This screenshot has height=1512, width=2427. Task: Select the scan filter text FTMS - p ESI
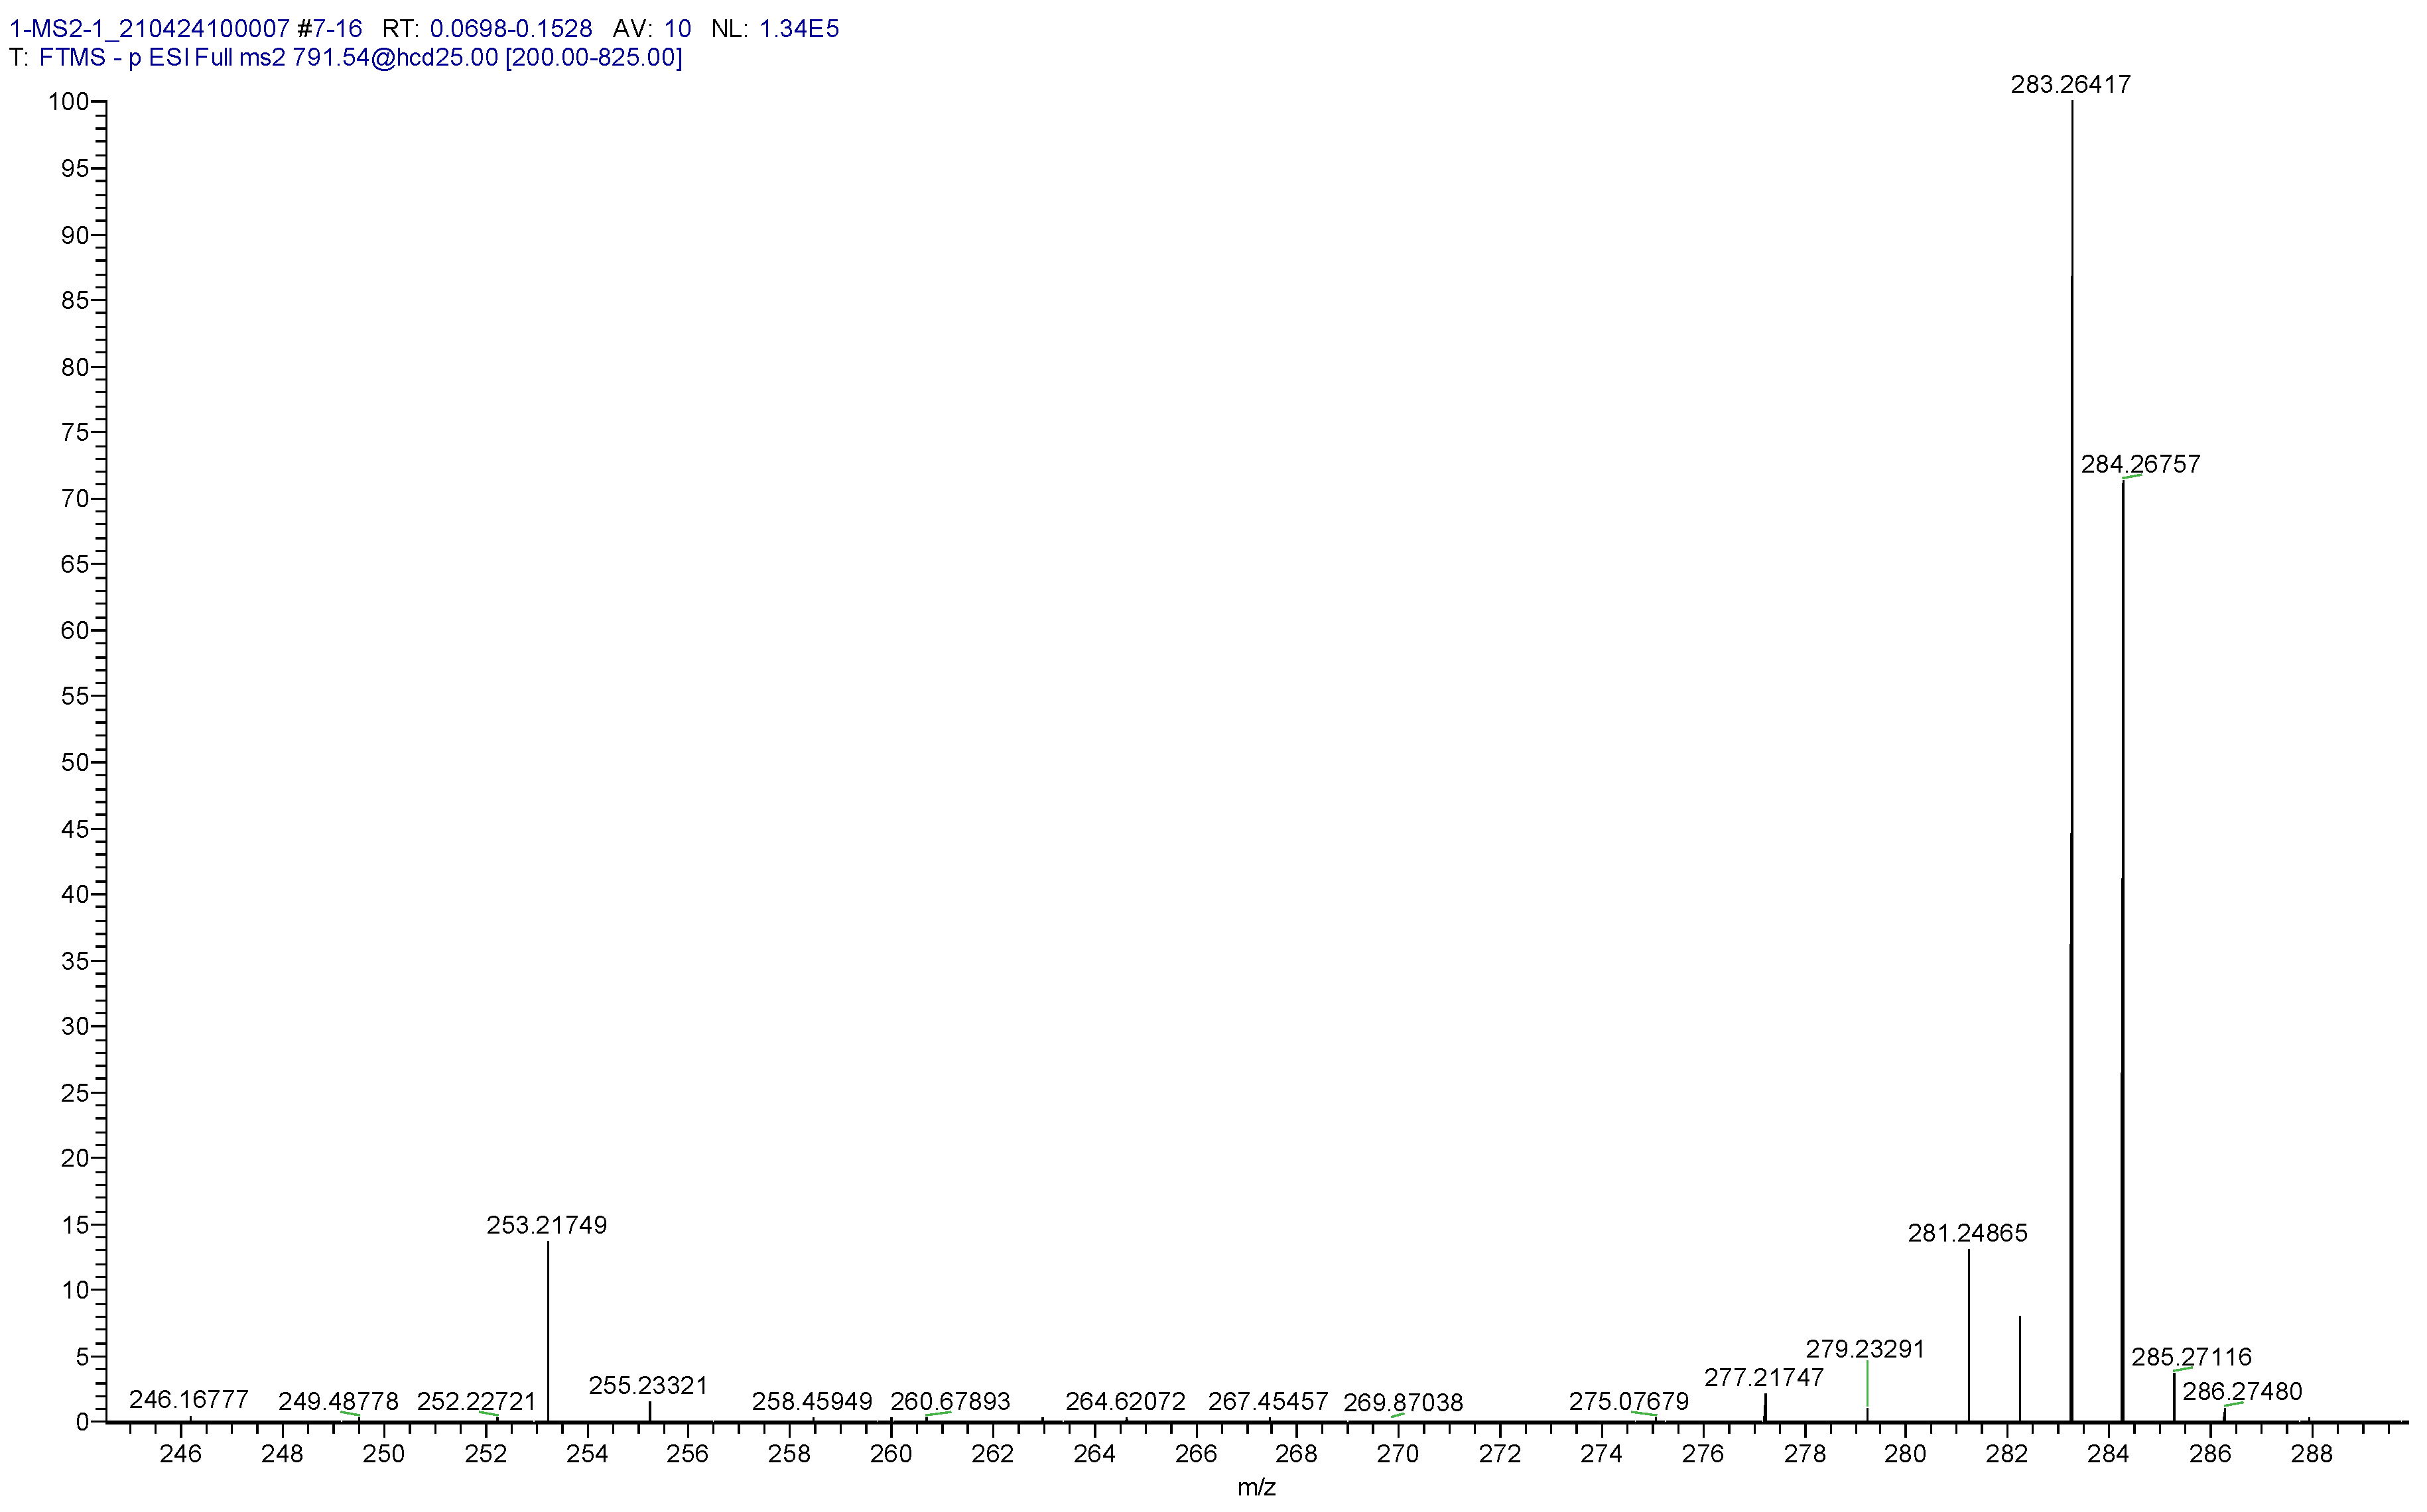(114, 58)
